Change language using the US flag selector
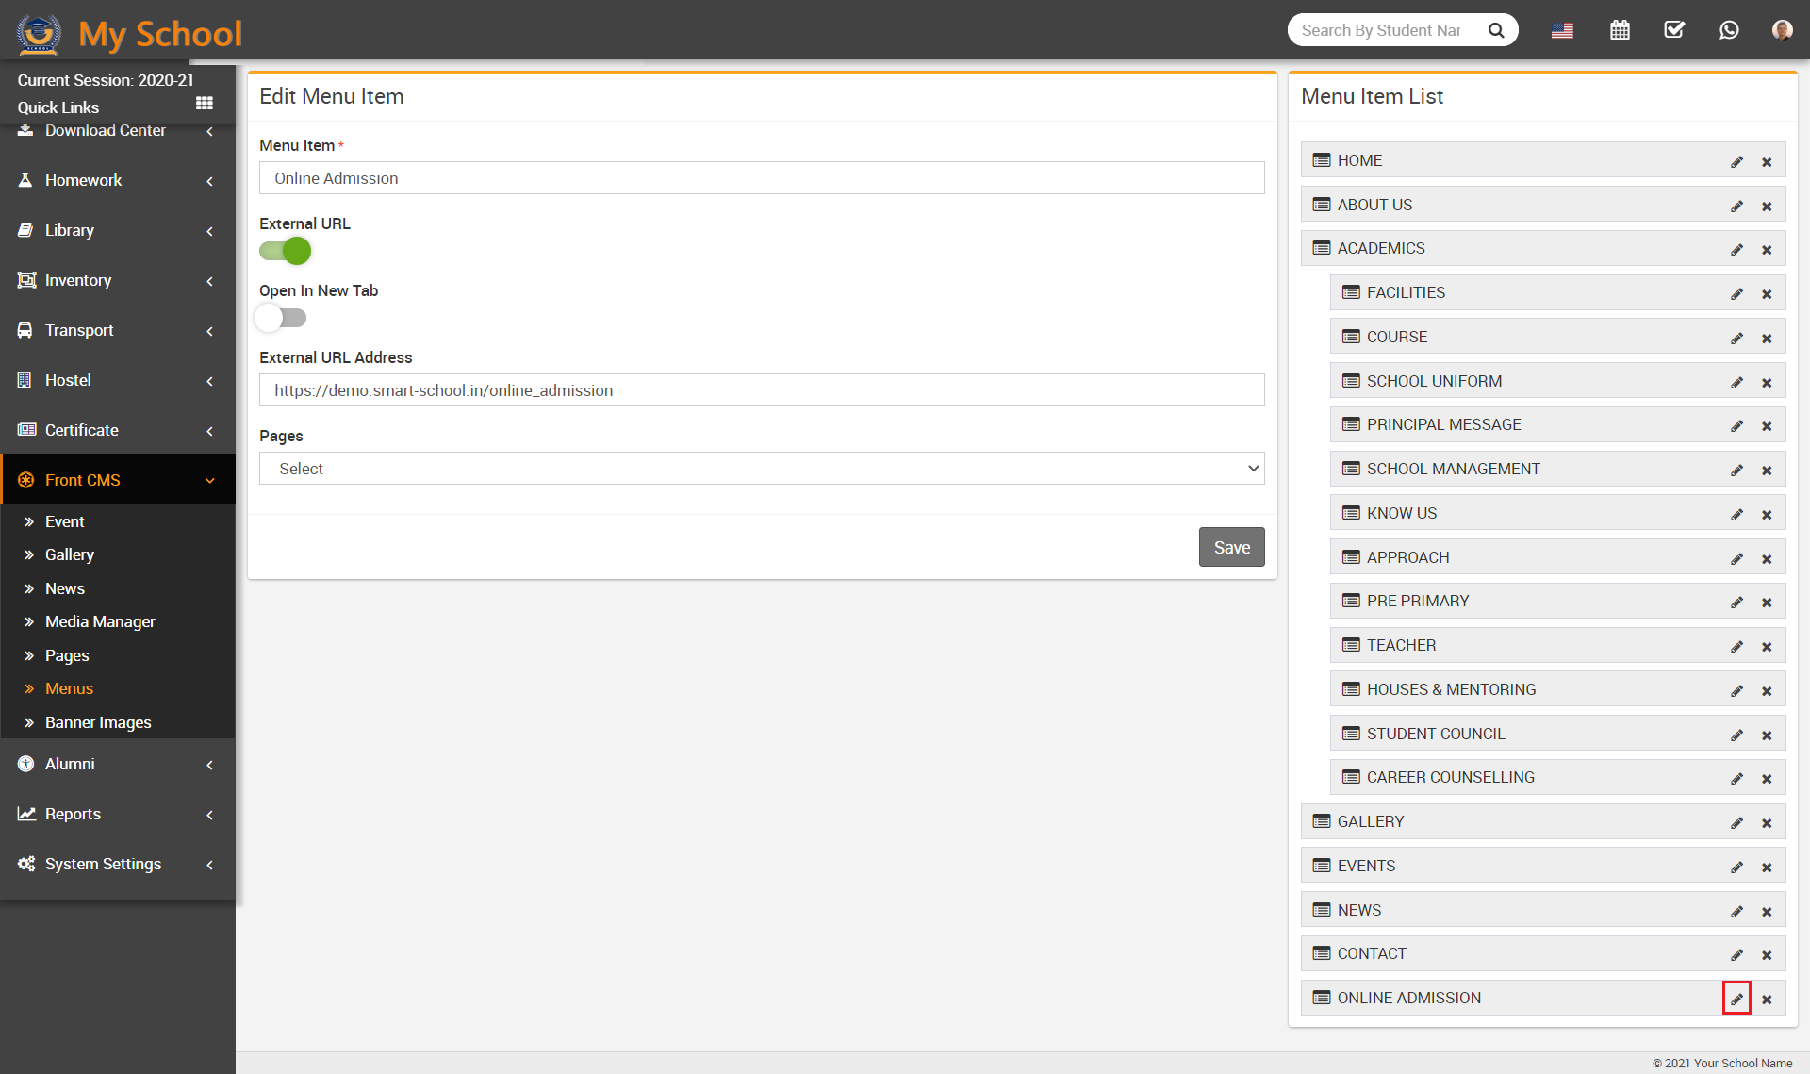This screenshot has height=1074, width=1810. (1562, 29)
